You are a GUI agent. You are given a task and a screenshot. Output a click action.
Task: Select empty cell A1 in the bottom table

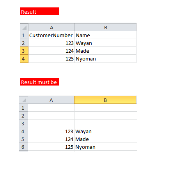(51, 108)
